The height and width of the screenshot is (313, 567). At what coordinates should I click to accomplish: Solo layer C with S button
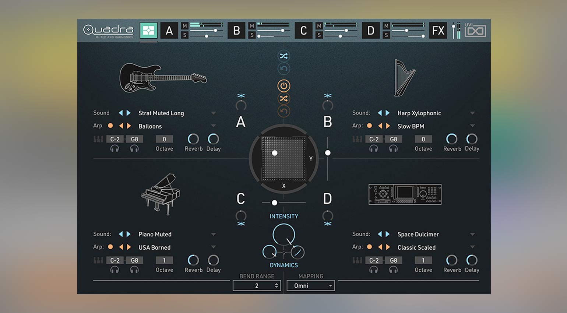(x=319, y=35)
